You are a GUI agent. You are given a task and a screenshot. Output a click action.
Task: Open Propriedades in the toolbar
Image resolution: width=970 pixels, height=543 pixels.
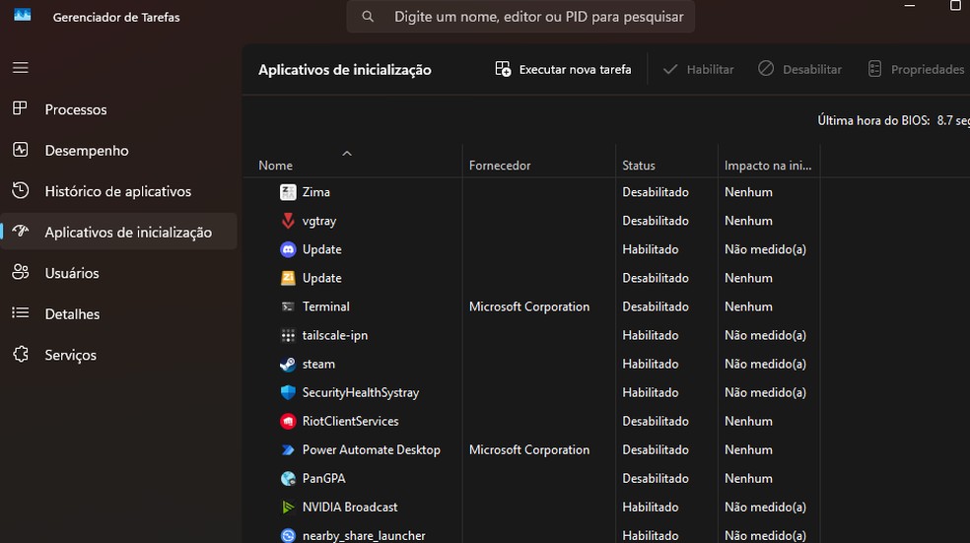click(916, 70)
